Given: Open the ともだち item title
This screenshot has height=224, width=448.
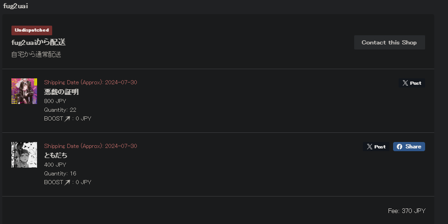Looking at the screenshot, I should (56, 155).
